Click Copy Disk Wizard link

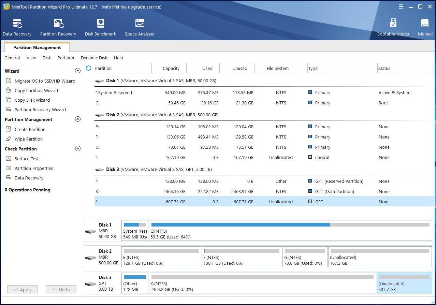tap(32, 100)
